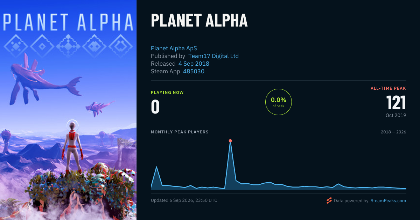
Task: Open the Planet Alpha ApS developer link
Action: pos(174,48)
